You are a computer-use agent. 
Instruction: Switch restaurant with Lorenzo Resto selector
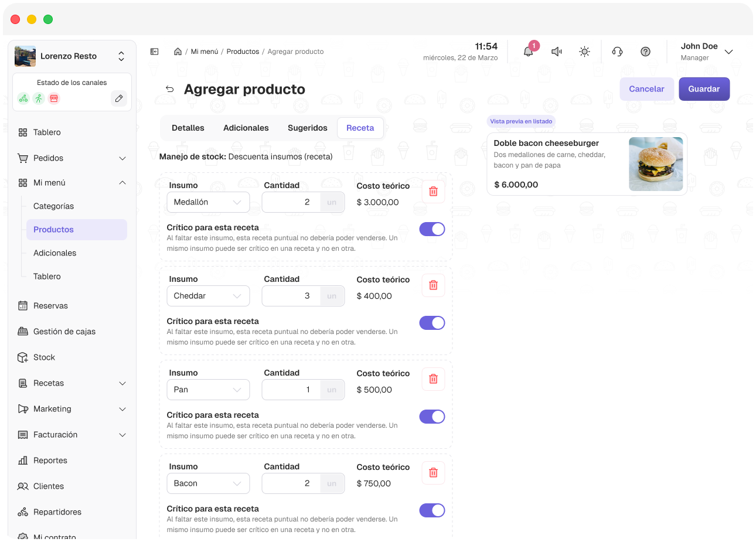click(72, 56)
